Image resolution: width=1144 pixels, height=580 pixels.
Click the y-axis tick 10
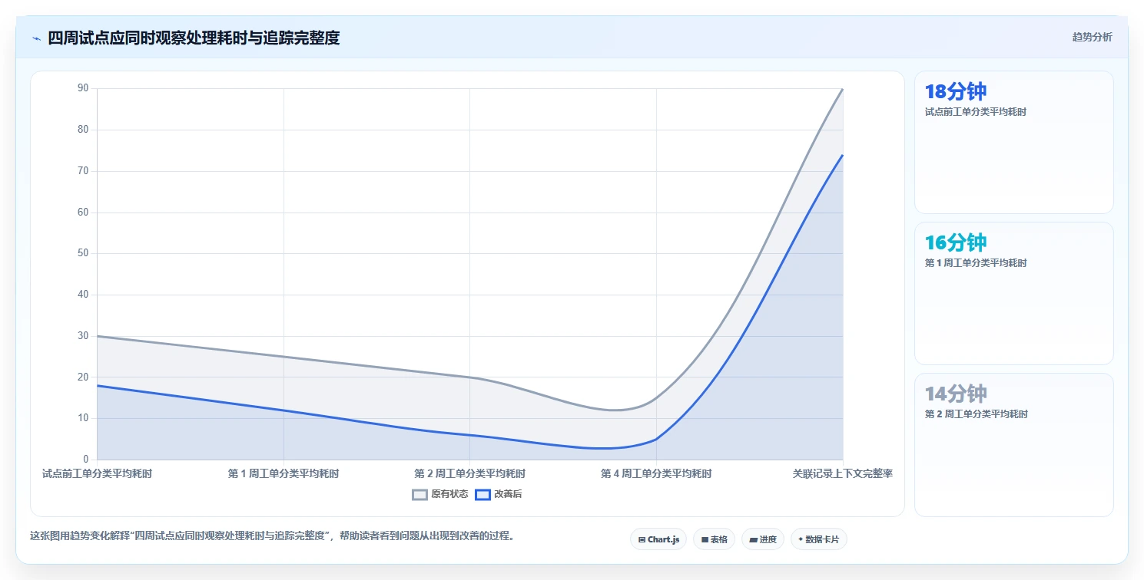(x=83, y=418)
